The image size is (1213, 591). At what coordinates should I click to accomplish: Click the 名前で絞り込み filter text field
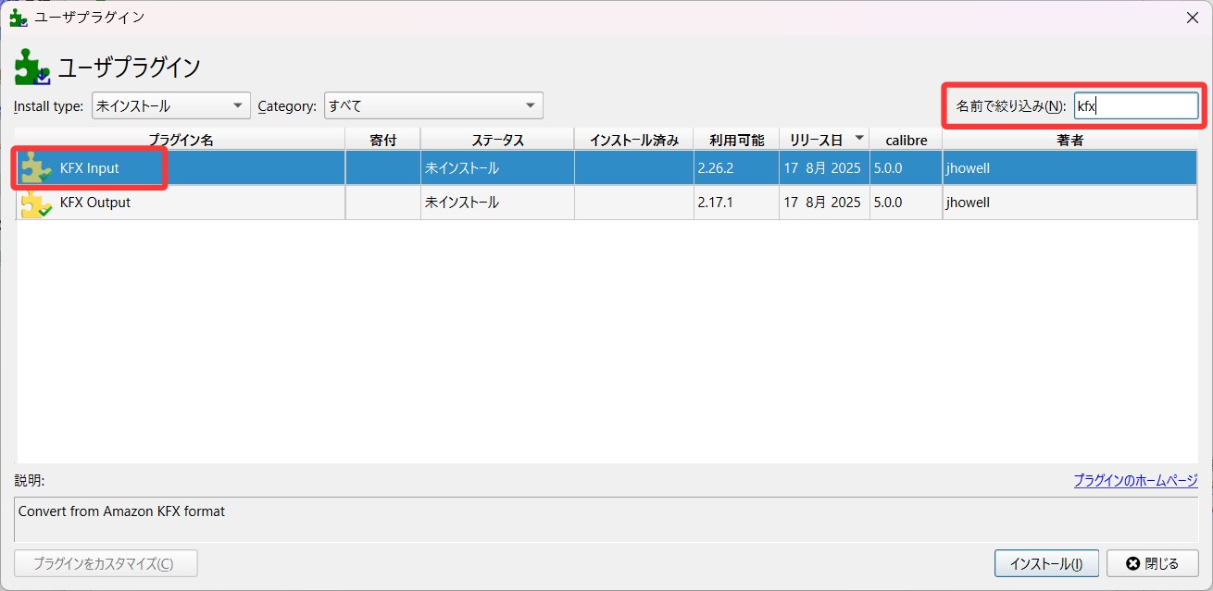point(1135,105)
